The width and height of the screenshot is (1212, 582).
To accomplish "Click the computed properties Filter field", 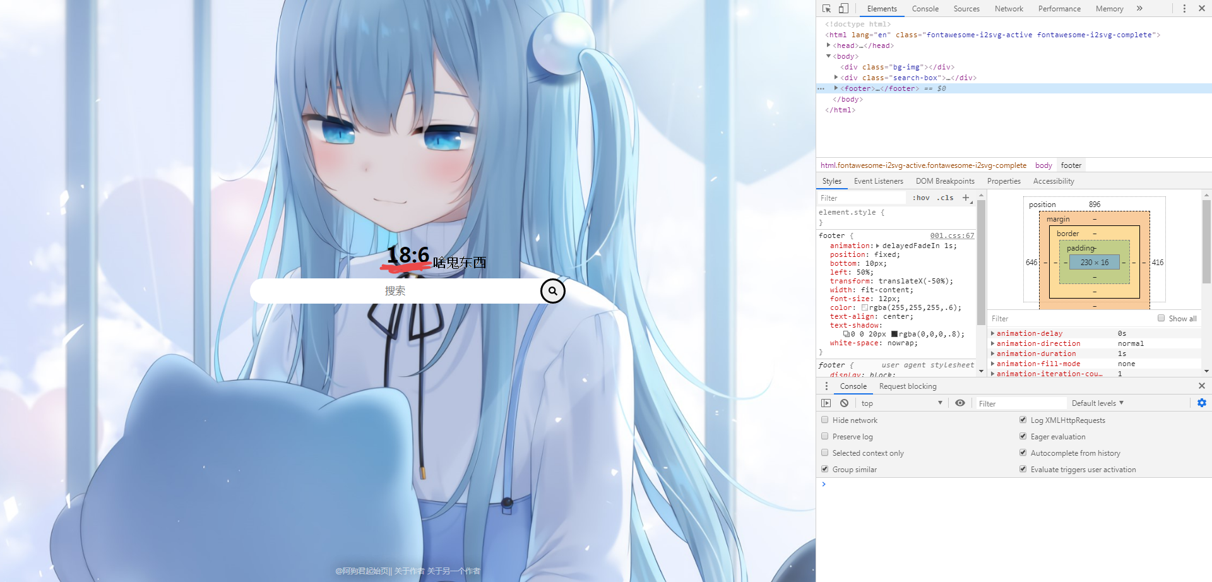I will [1071, 318].
